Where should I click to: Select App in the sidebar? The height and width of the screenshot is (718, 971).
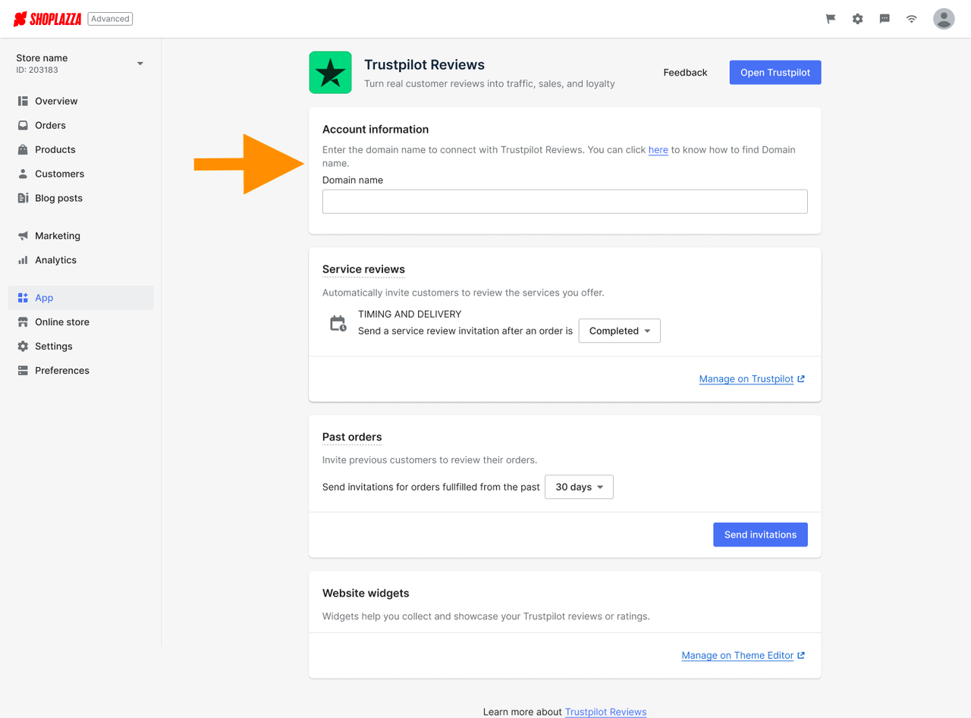[81, 298]
